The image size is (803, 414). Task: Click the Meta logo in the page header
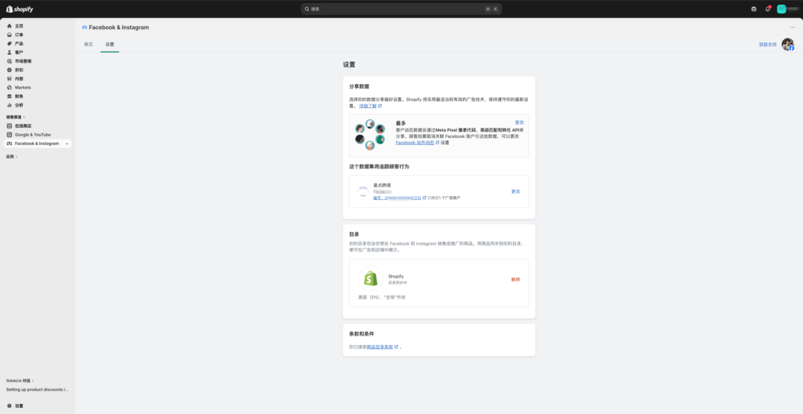click(x=85, y=27)
